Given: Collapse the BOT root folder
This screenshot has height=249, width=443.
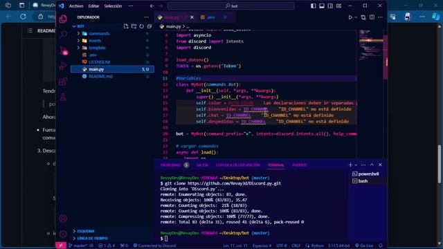Looking at the screenshot, I should (x=74, y=26).
